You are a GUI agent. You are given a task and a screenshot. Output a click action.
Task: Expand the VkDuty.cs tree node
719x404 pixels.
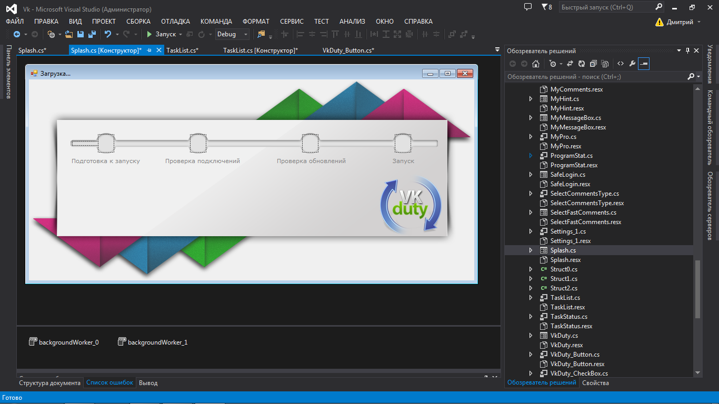coord(531,336)
